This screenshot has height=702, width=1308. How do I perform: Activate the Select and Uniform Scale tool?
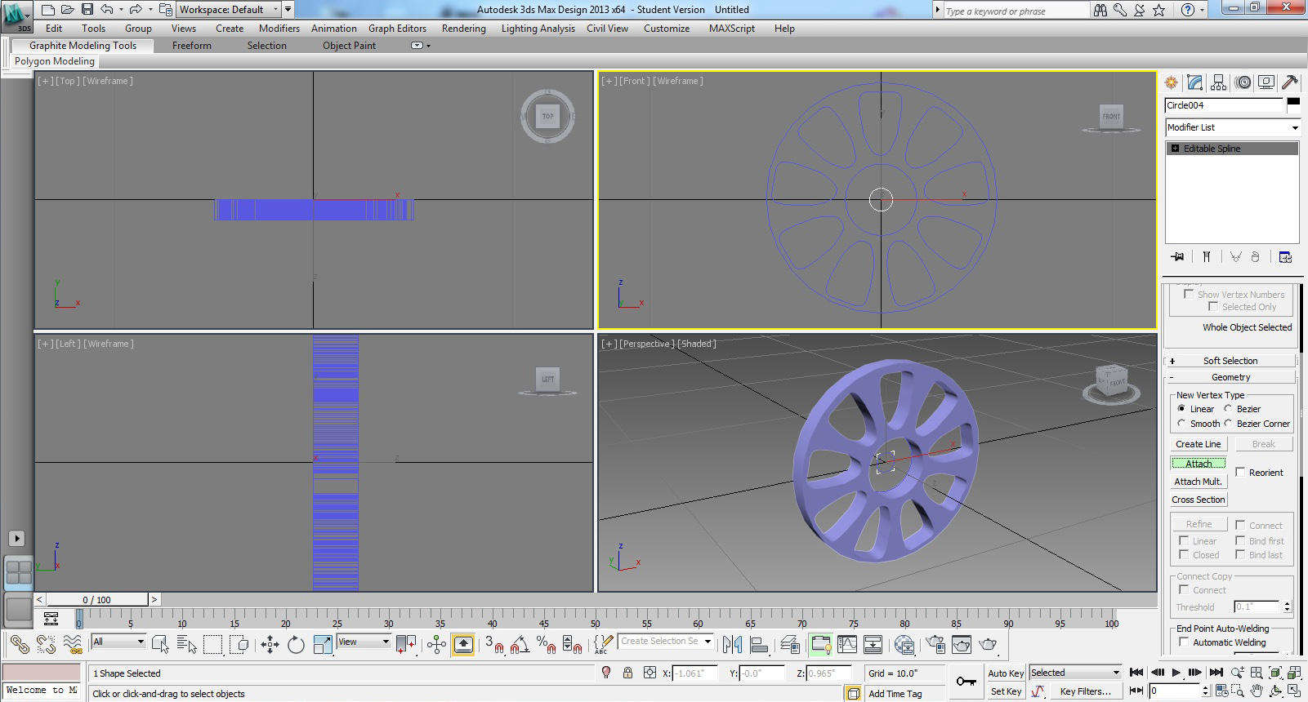click(323, 645)
